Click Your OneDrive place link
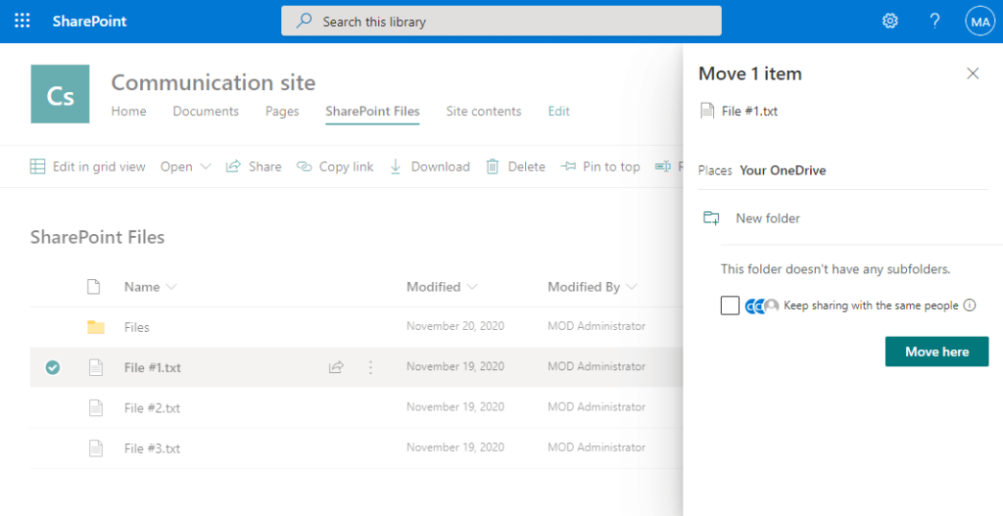The height and width of the screenshot is (516, 1003). [x=783, y=170]
